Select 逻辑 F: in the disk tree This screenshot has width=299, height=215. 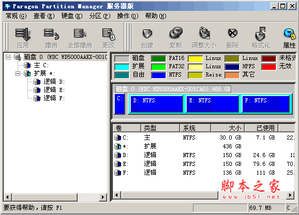54,98
